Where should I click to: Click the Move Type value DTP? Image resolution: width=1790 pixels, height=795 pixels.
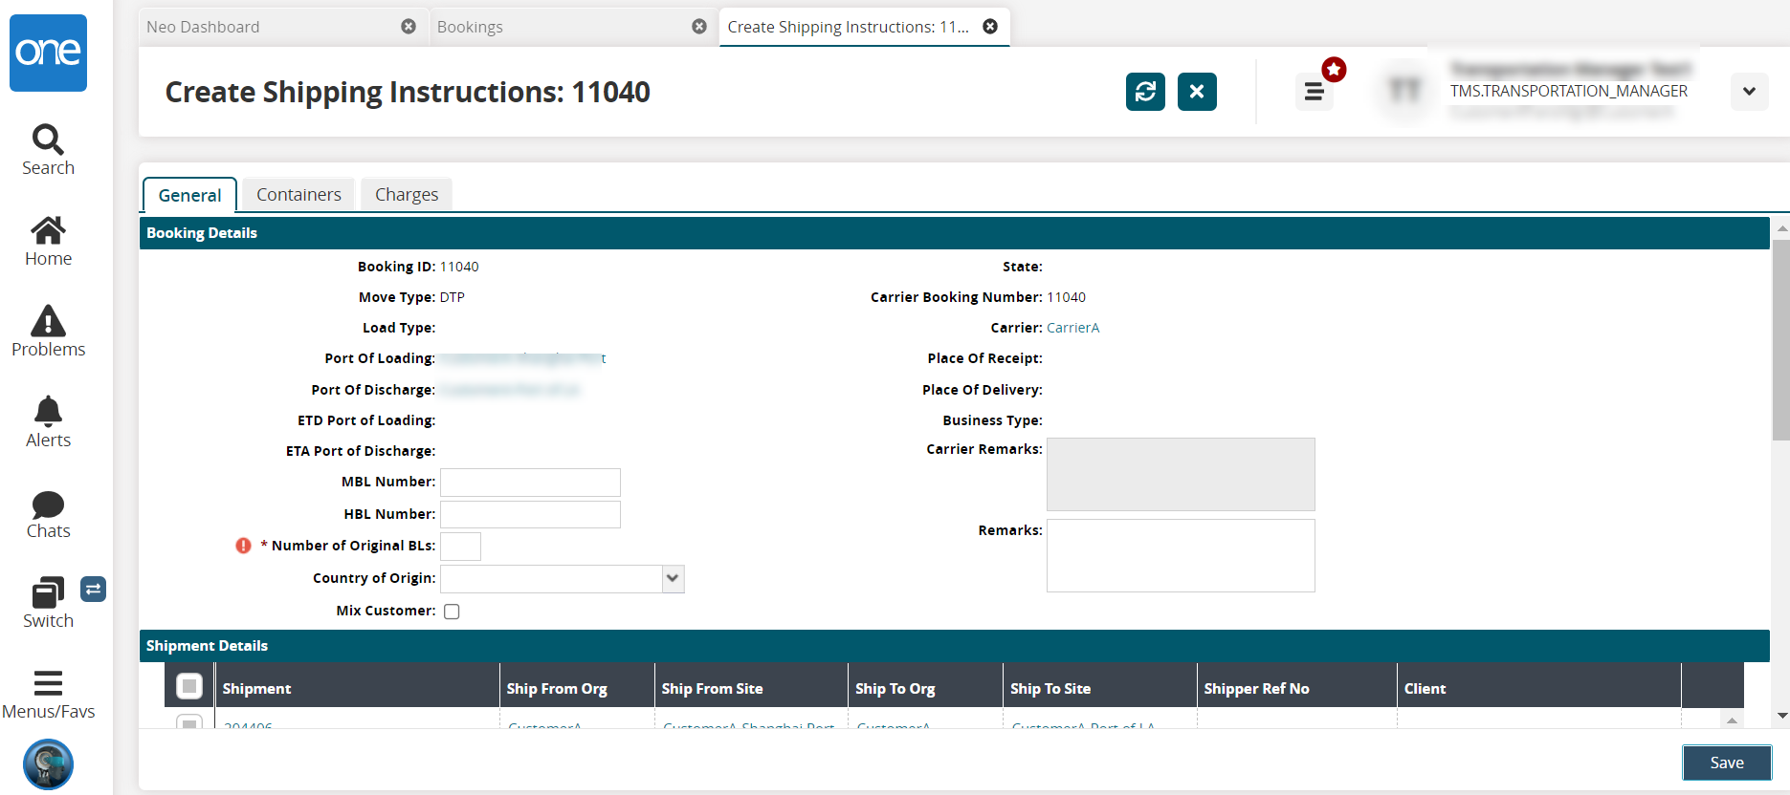pyautogui.click(x=453, y=297)
